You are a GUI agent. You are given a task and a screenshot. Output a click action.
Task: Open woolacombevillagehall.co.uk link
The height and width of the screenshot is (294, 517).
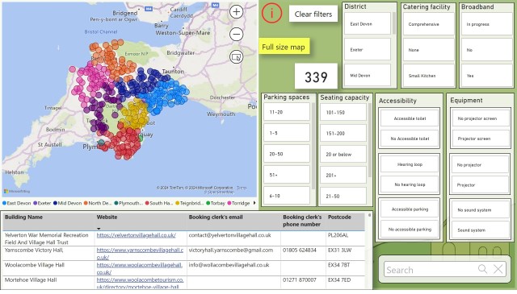pyautogui.click(x=140, y=268)
